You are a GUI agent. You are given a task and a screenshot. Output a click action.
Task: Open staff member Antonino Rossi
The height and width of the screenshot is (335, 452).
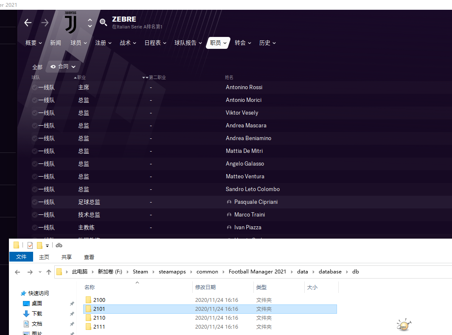244,87
